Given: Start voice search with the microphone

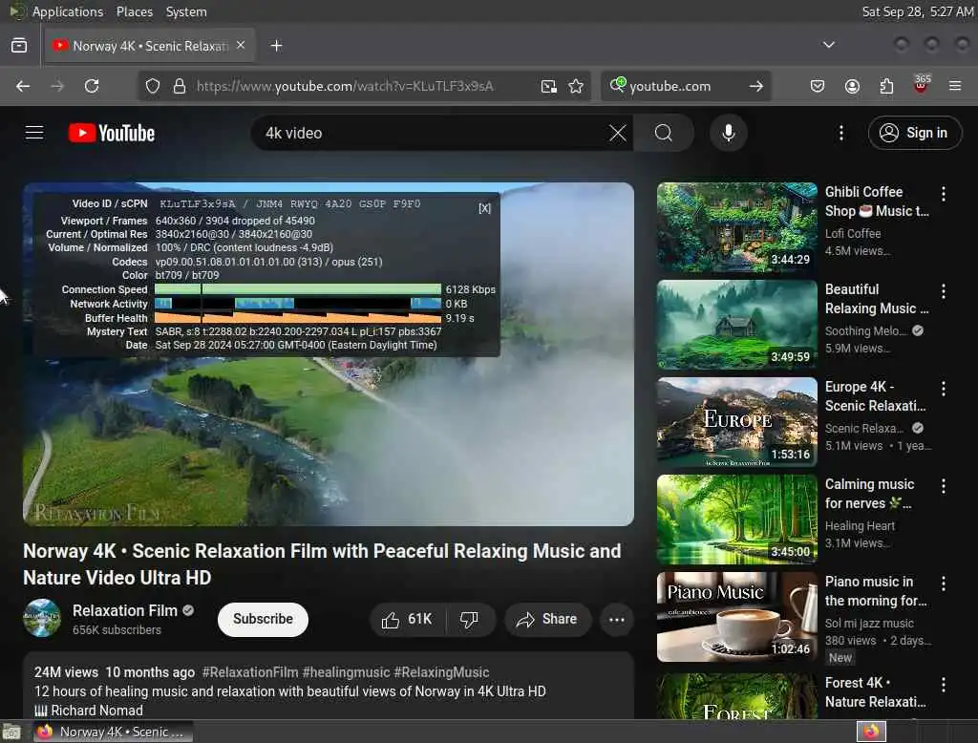Looking at the screenshot, I should (x=729, y=133).
